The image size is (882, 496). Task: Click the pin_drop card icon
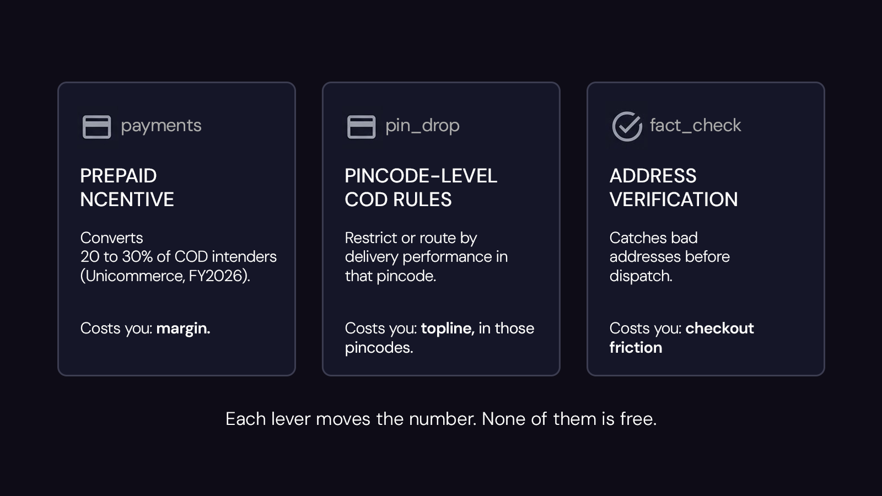click(x=361, y=127)
